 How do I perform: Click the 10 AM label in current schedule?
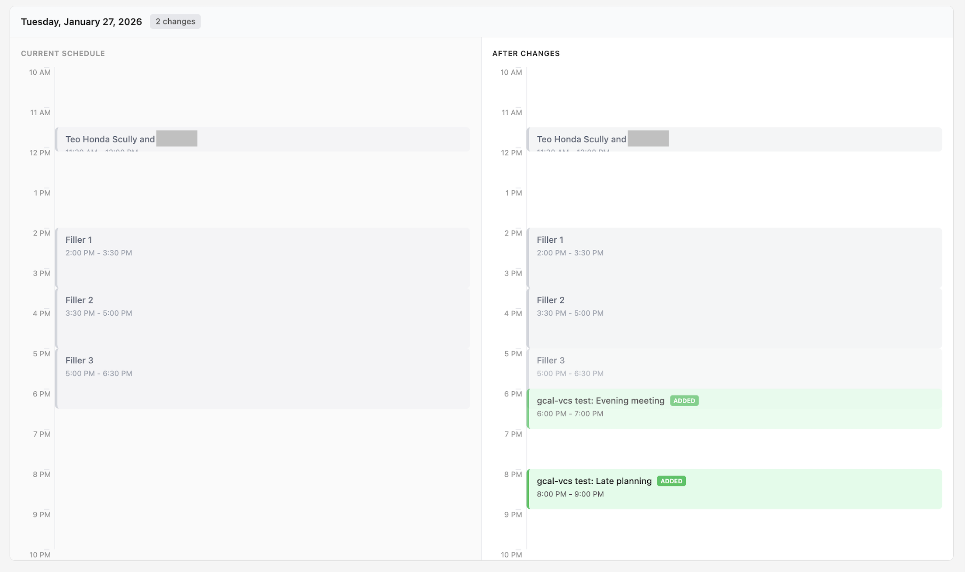(40, 72)
